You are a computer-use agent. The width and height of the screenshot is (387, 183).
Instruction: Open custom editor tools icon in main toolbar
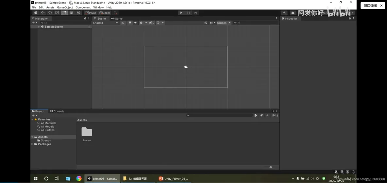tap(78, 13)
